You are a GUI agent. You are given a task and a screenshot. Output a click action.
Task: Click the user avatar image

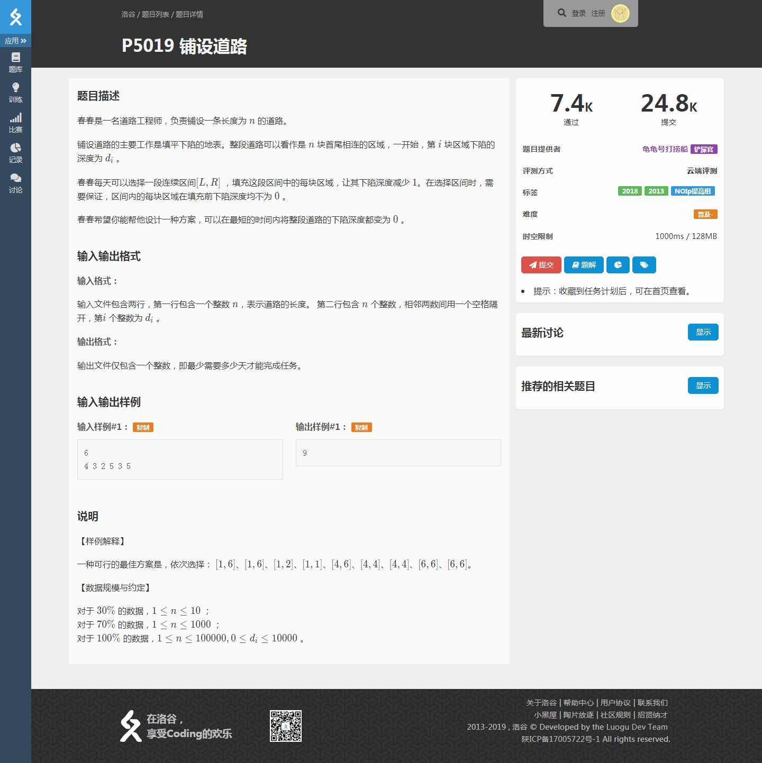[620, 13]
